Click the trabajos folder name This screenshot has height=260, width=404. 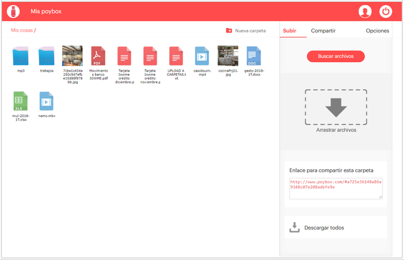coord(47,71)
